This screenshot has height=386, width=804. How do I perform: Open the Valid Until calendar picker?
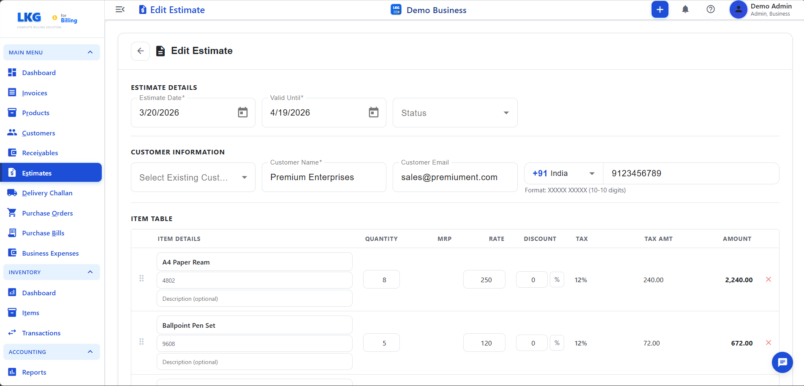pos(373,112)
